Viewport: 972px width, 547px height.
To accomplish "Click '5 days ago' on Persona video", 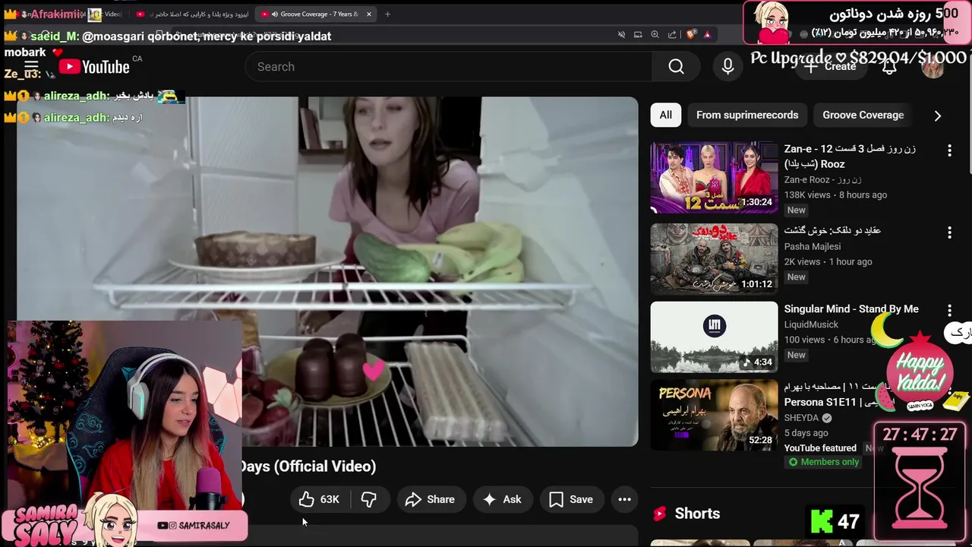I will [x=806, y=433].
